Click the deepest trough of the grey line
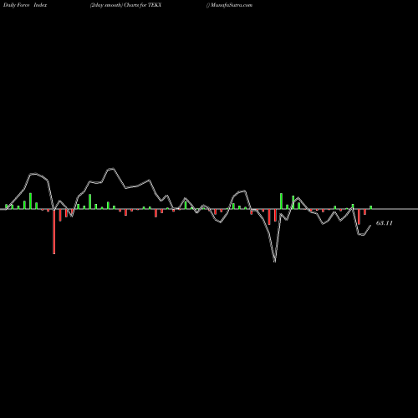 point(275,261)
